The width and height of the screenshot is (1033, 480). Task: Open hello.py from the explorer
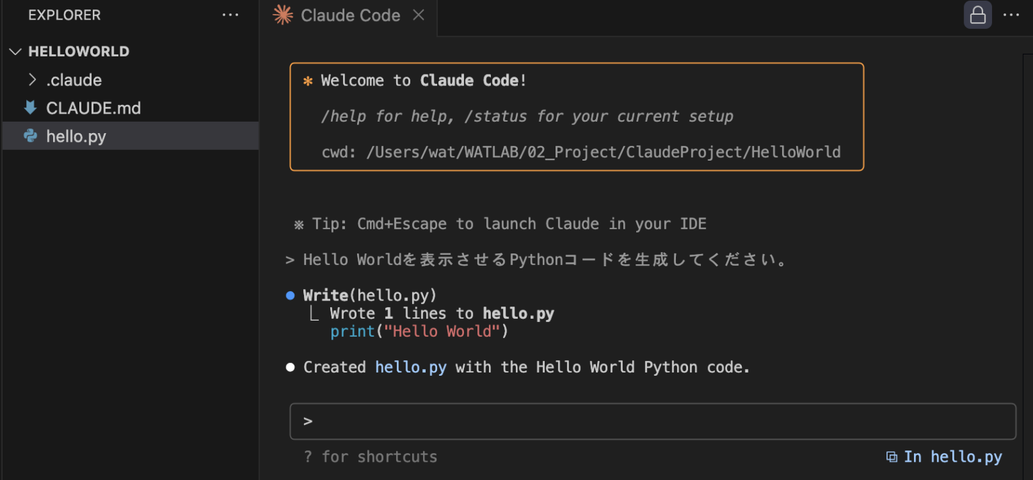[75, 136]
